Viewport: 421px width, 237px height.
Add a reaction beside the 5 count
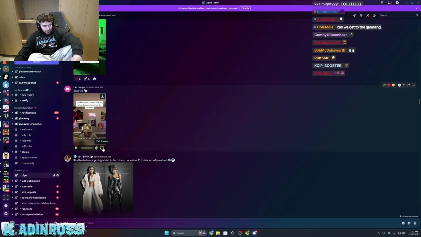coord(94,79)
